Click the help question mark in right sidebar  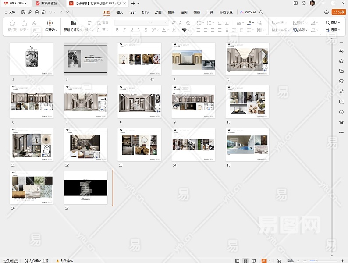pyautogui.click(x=341, y=112)
